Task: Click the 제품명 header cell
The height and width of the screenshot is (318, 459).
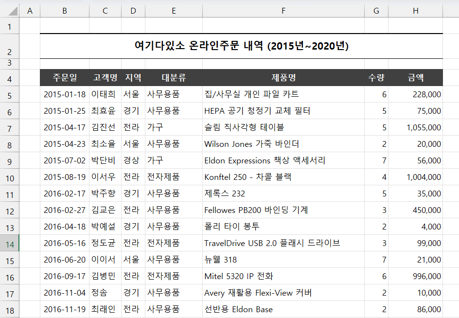Action: (x=283, y=78)
